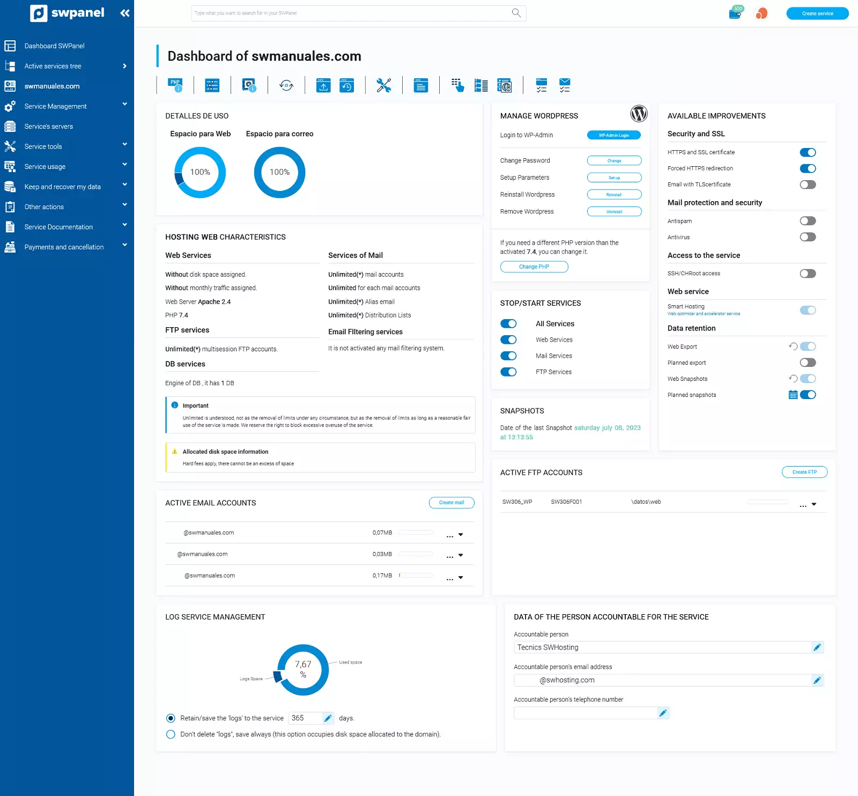
Task: Select the 'Don't delete logs' radio option
Action: click(171, 734)
